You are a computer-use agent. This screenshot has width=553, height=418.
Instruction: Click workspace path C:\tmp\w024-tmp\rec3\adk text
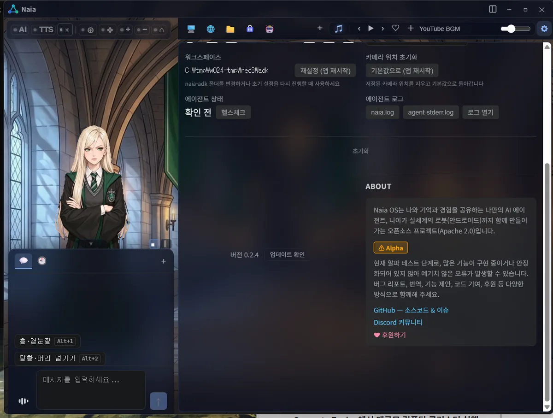coord(227,71)
